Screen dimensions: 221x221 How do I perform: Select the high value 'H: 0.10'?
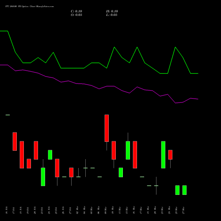tap(112, 11)
